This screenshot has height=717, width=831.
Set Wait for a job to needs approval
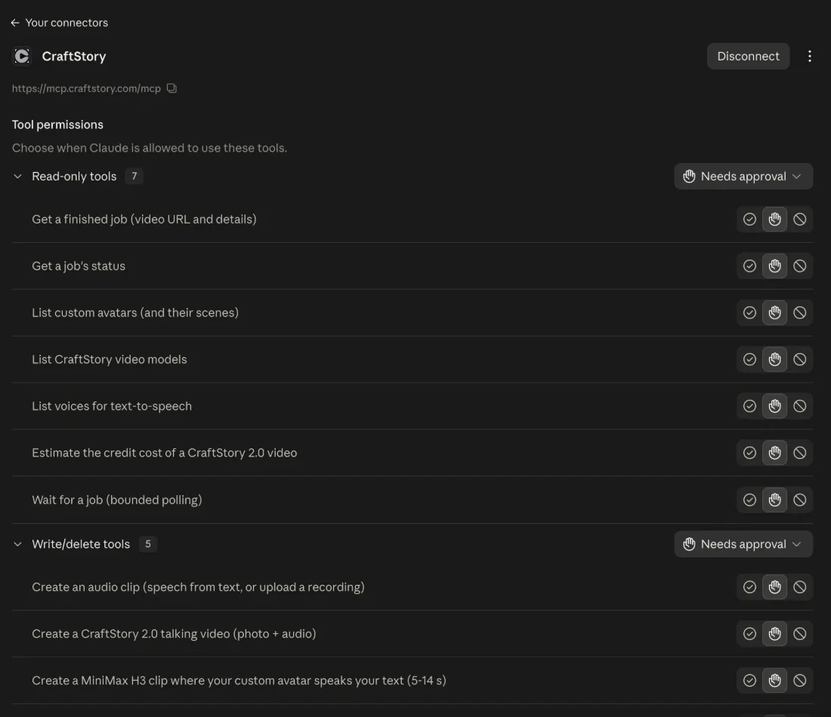pos(774,500)
